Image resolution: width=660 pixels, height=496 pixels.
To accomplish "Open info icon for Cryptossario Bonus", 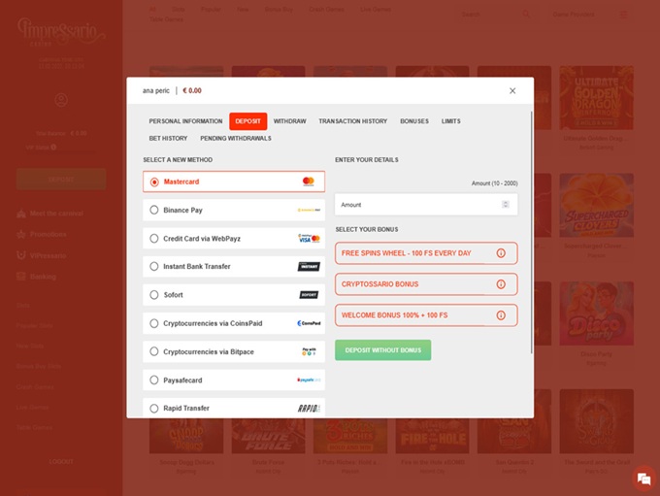I will (x=501, y=284).
